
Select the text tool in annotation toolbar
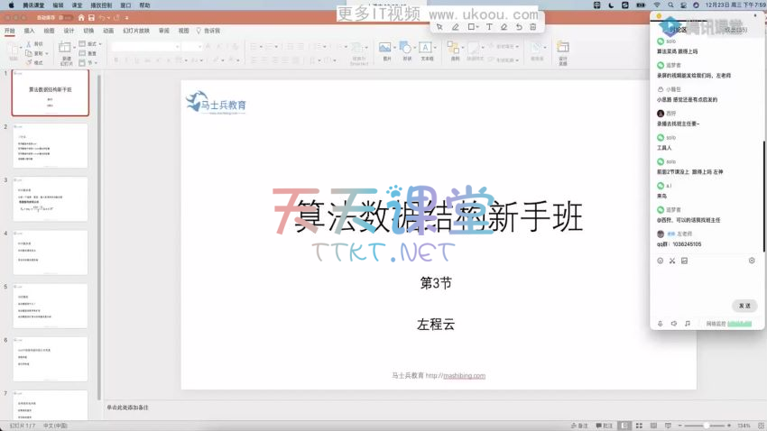489,27
